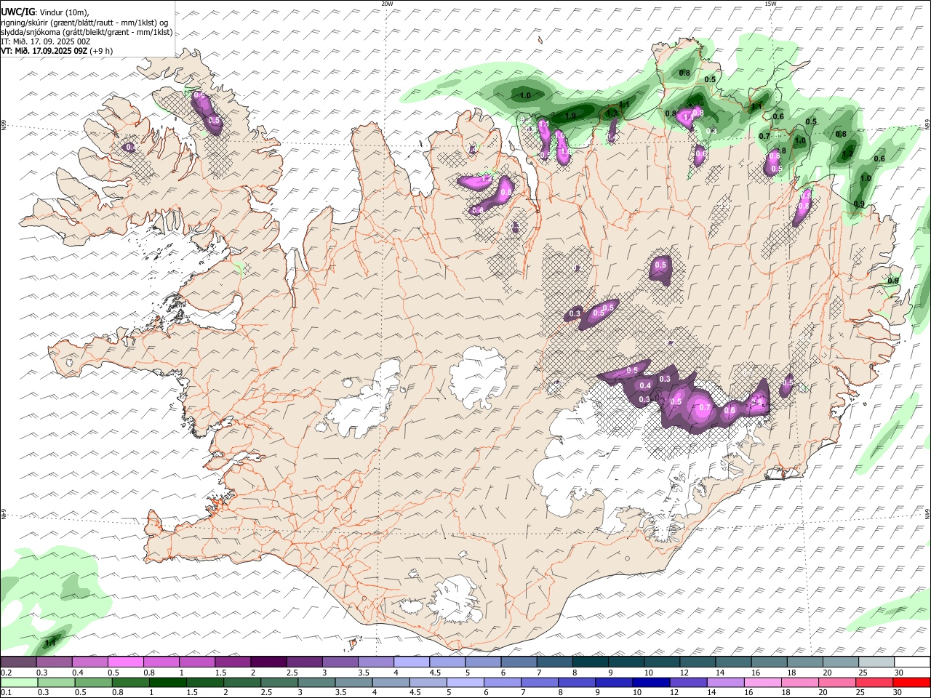Viewport: 931px width, 698px height.
Task: Select the 0.4 snowfall value on the map
Action: (644, 385)
